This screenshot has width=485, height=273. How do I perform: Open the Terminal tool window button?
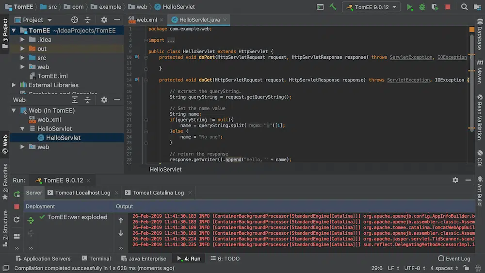click(96, 258)
